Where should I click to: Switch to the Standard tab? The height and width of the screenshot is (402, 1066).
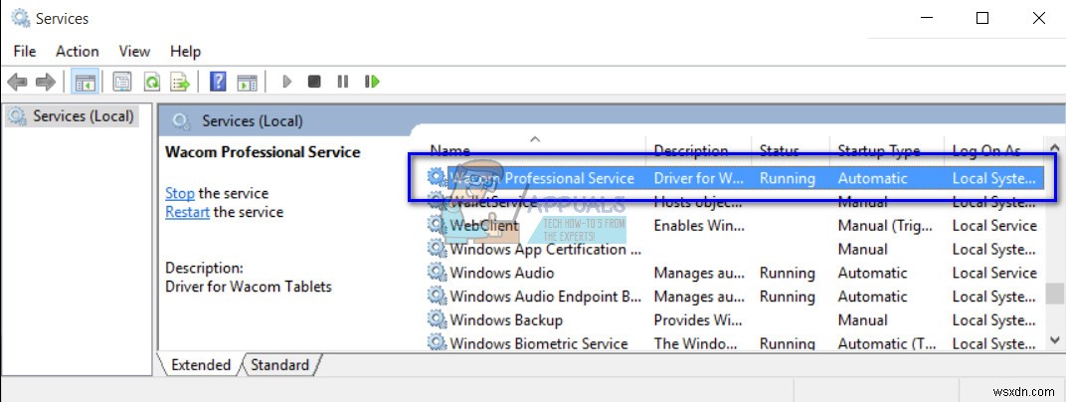coord(279,365)
